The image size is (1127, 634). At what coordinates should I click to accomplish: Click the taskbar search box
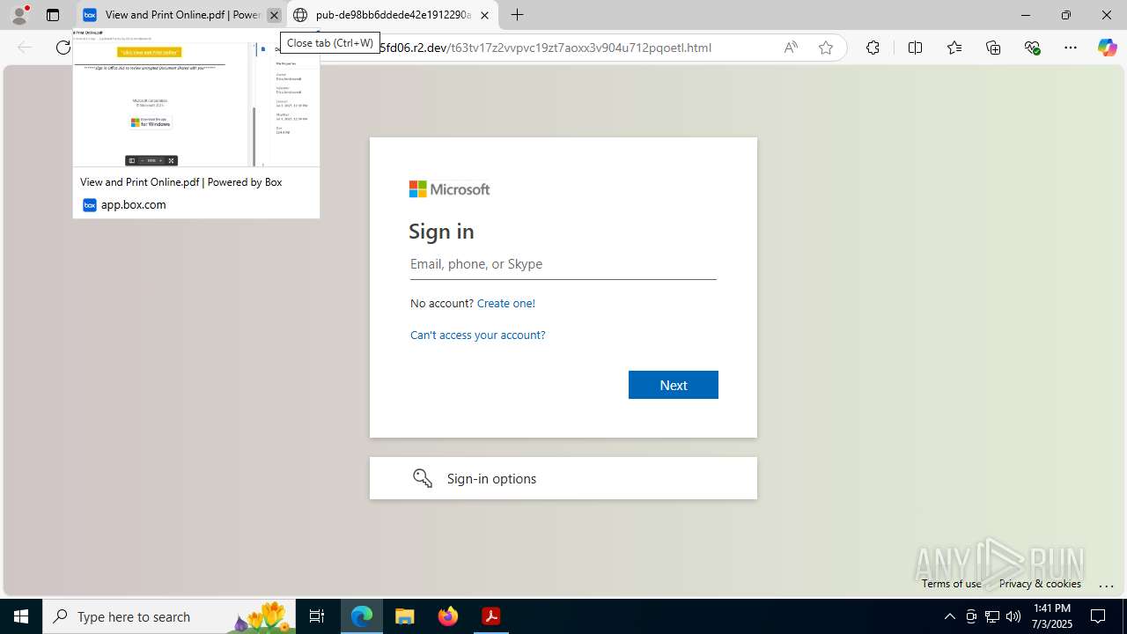169,616
